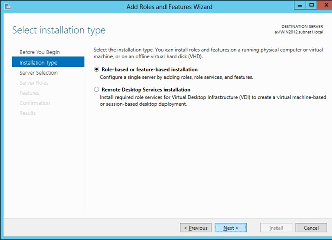
Task: Go to Before You Begin step
Action: (39, 52)
